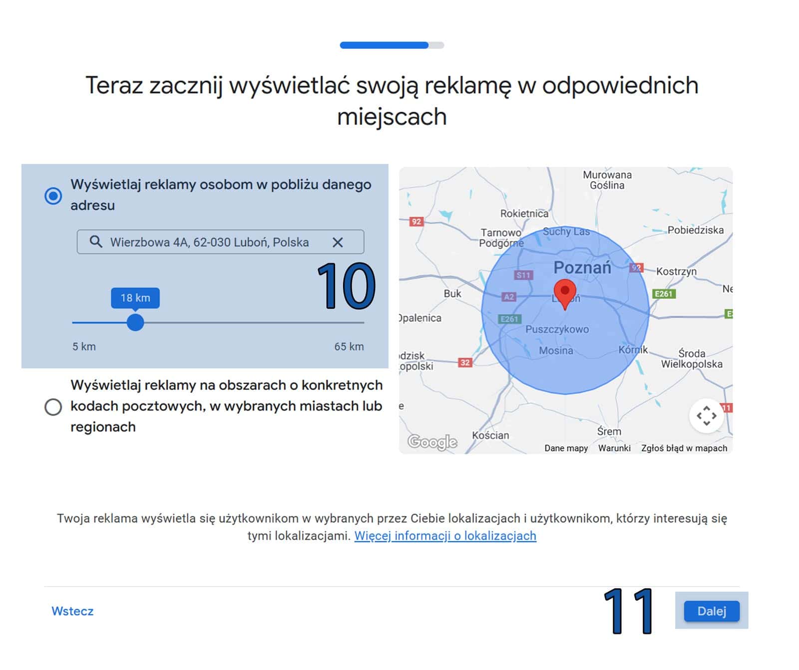Click the red location pin on map
This screenshot has width=799, height=670.
coord(565,293)
